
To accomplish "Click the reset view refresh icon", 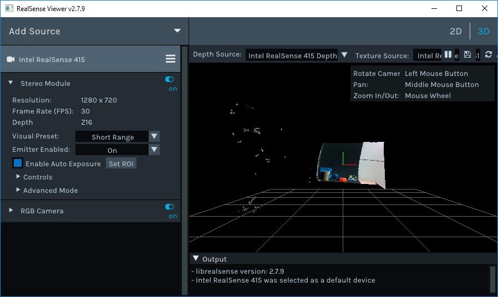I will tap(488, 54).
